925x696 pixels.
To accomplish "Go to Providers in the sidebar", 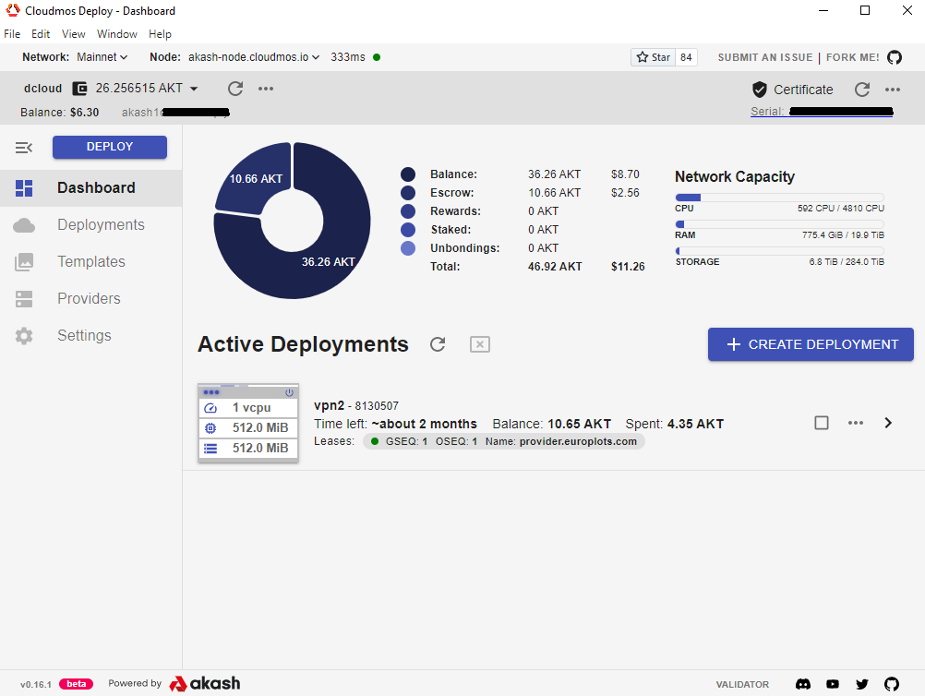I will 89,298.
